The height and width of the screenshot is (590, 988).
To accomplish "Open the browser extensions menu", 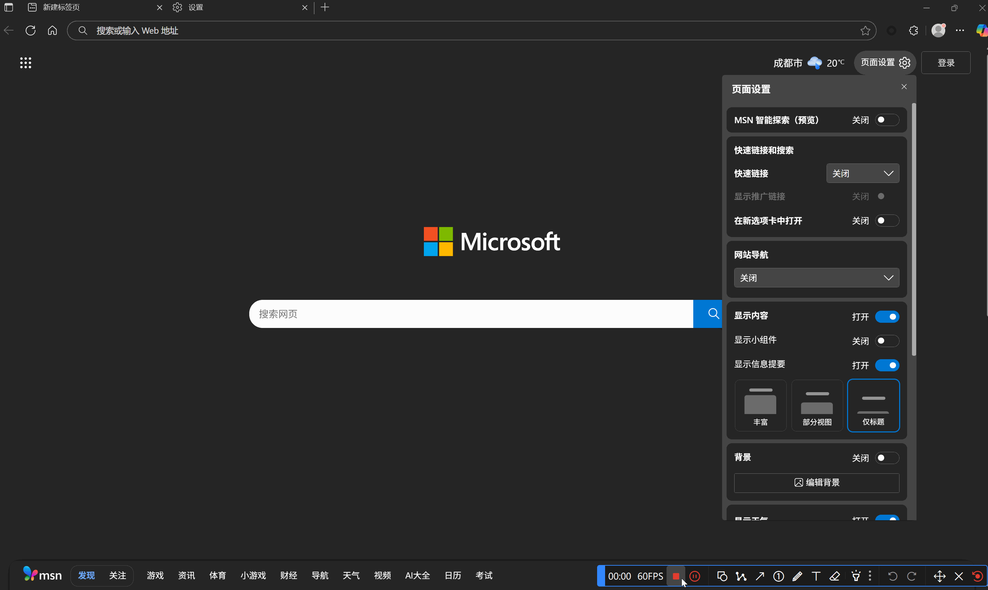I will click(x=913, y=31).
